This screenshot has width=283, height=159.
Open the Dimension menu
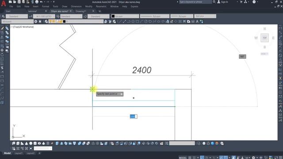point(76,7)
